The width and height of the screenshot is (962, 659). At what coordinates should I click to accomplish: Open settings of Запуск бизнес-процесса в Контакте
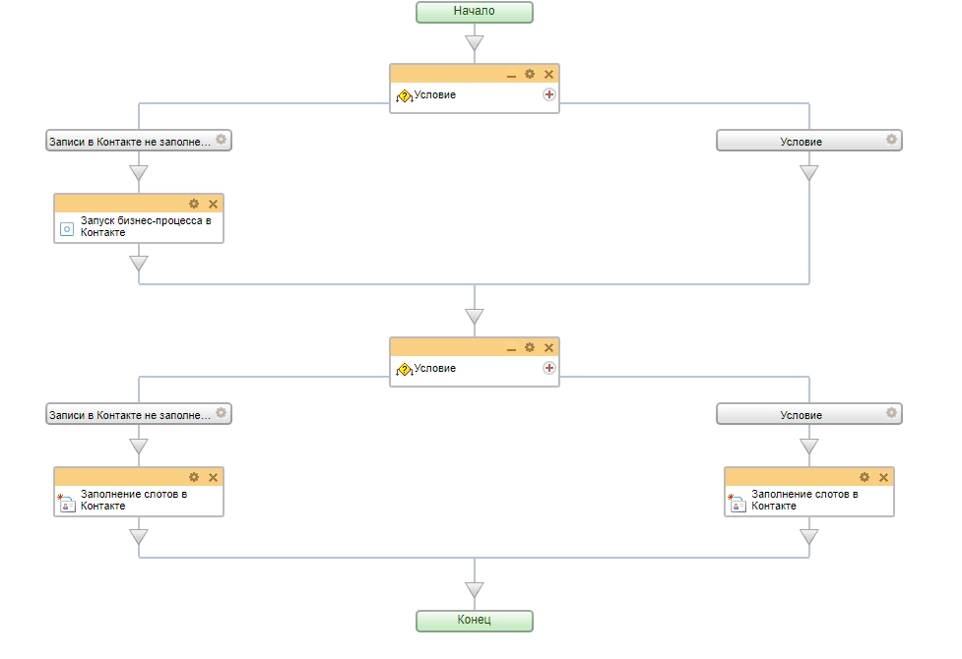click(194, 204)
